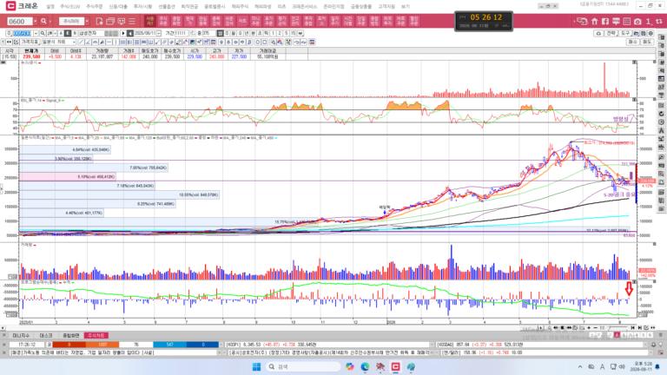
Task: Open the favorites page icon in red toolbar
Action: coord(100,21)
